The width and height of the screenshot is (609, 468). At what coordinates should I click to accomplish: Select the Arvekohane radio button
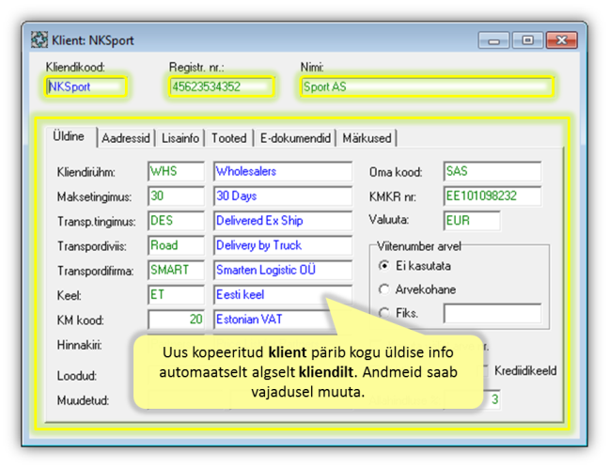coord(383,289)
